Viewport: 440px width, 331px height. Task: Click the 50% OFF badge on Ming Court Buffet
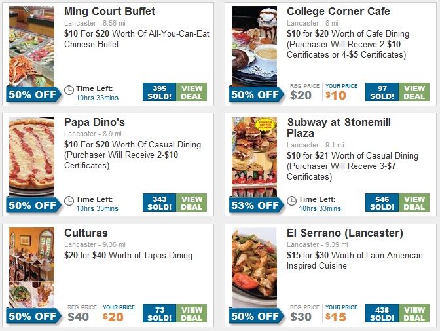pyautogui.click(x=33, y=94)
